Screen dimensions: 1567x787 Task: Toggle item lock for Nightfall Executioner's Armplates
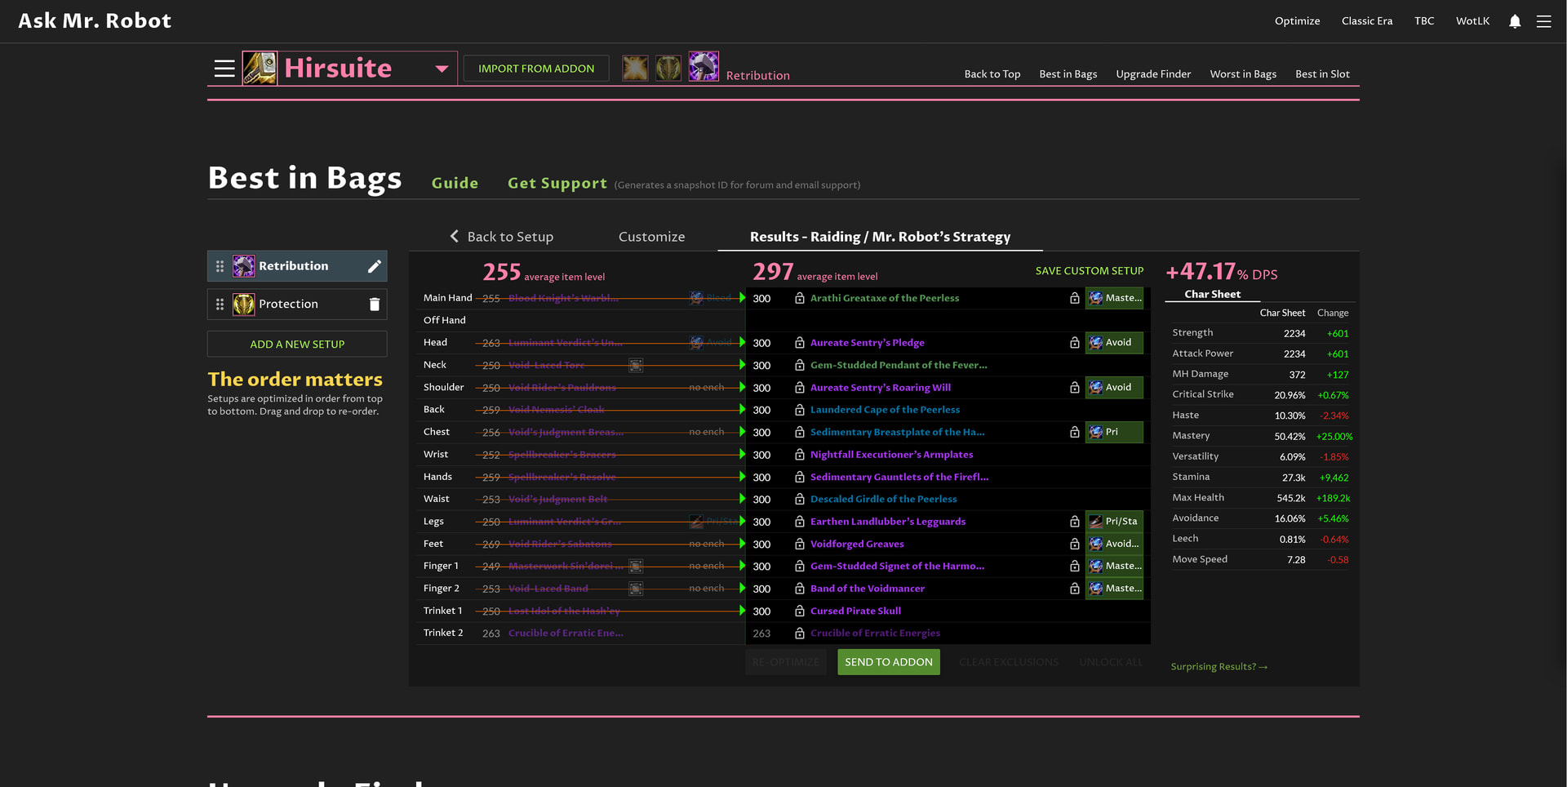(800, 455)
